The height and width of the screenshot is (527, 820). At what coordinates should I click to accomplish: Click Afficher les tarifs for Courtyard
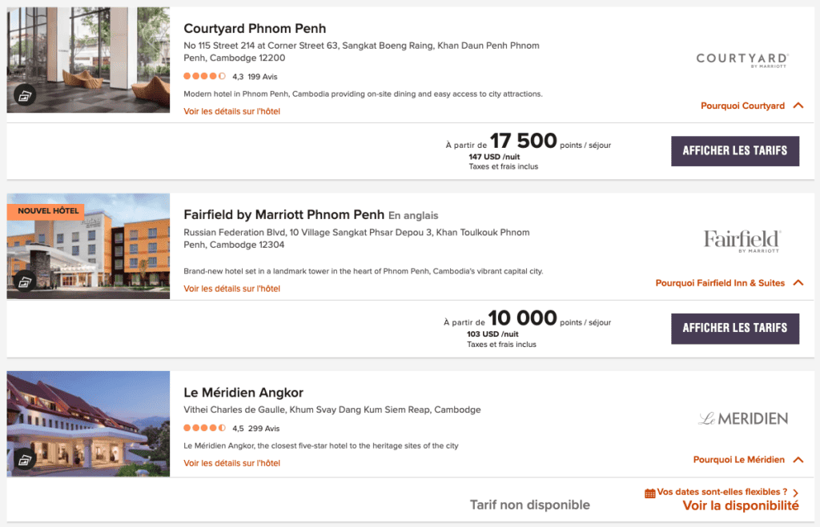pos(734,150)
